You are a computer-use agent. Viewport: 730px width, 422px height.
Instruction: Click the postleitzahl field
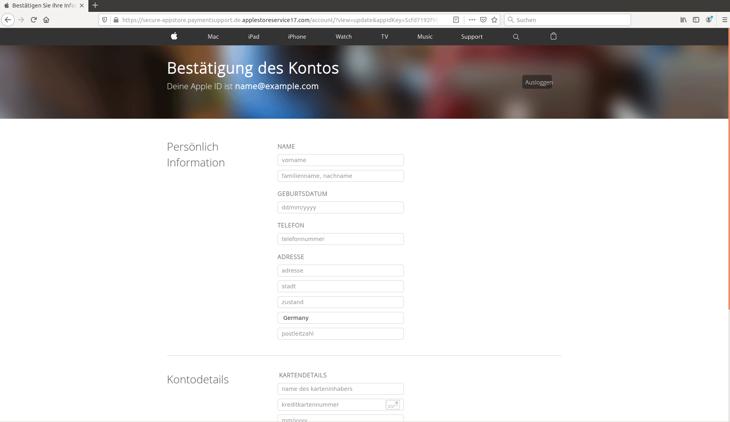tap(340, 334)
